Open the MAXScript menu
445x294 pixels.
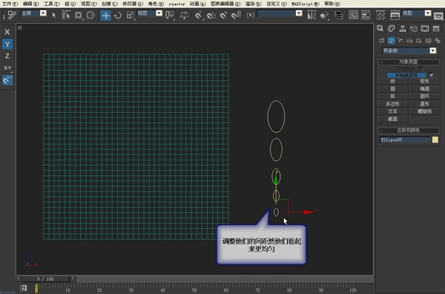306,4
